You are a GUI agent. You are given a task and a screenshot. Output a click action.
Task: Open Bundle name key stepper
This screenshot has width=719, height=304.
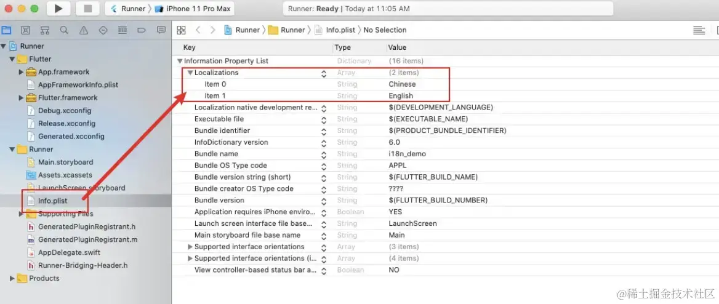coord(324,154)
